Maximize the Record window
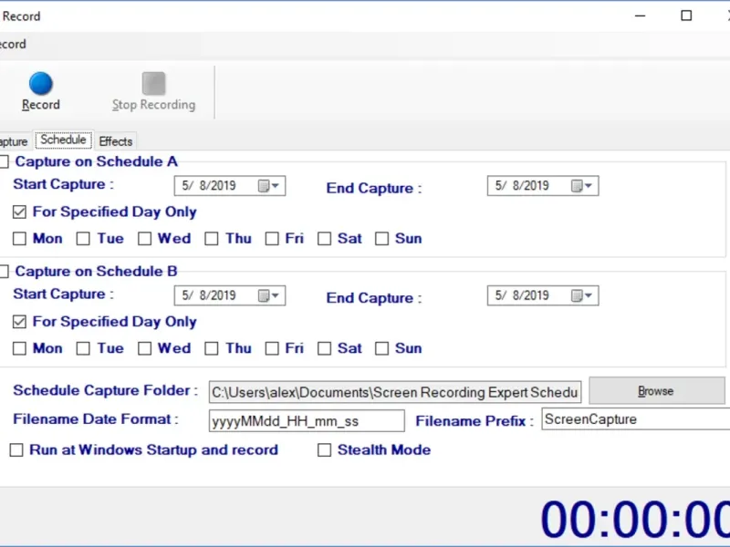This screenshot has height=547, width=730. pyautogui.click(x=686, y=15)
